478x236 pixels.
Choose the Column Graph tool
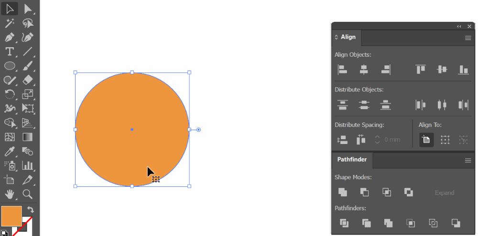tap(28, 165)
